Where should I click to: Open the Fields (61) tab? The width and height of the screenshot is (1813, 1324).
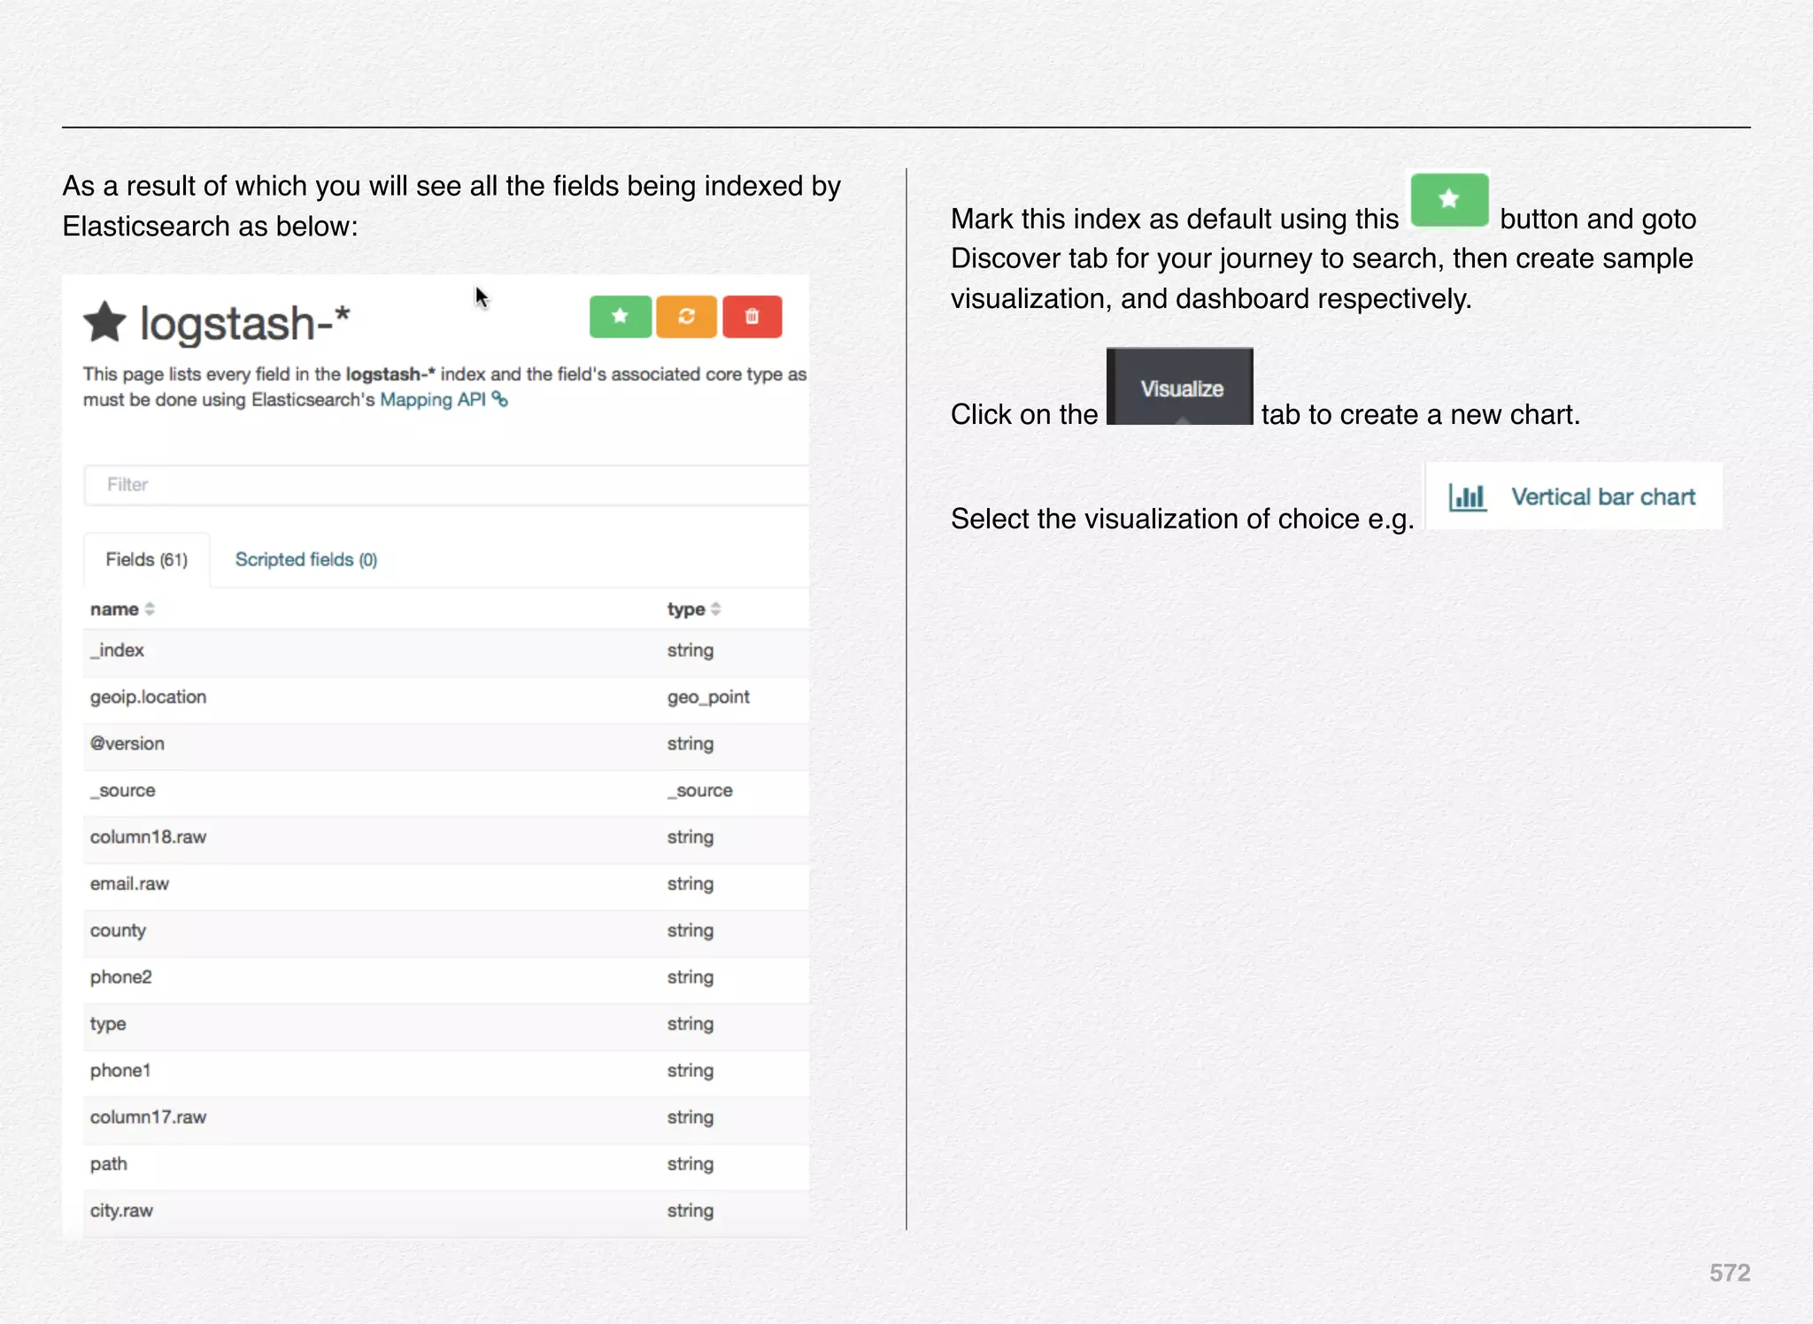coord(147,559)
